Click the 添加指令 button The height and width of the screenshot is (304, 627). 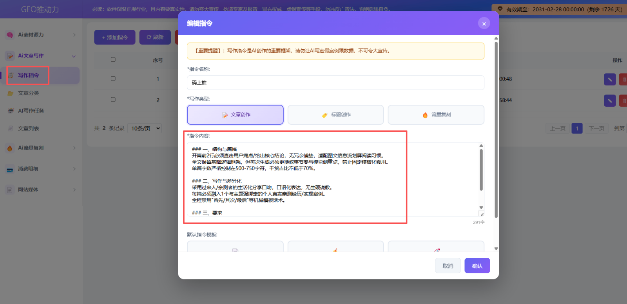[x=115, y=37]
